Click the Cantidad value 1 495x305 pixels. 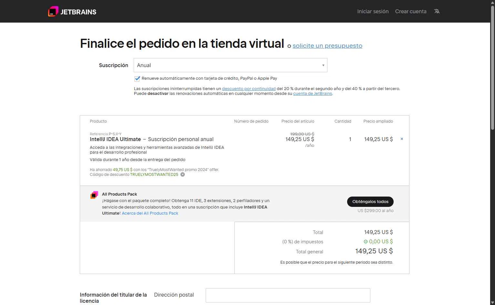350,139
